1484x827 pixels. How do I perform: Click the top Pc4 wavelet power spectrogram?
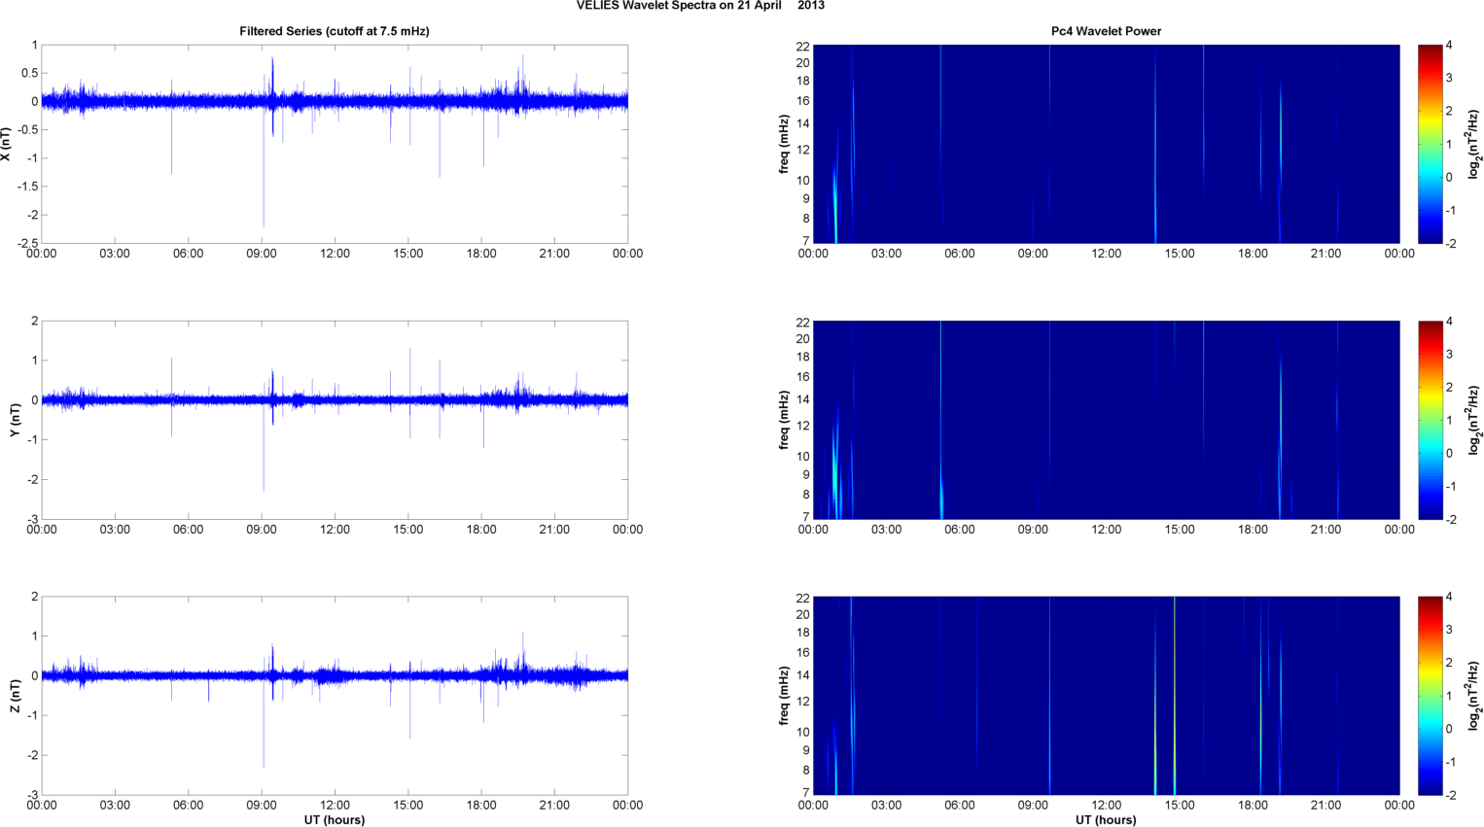[1106, 144]
